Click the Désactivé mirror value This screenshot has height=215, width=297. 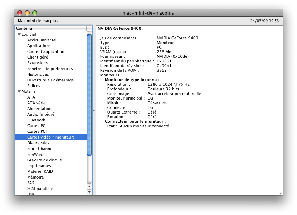point(157,103)
